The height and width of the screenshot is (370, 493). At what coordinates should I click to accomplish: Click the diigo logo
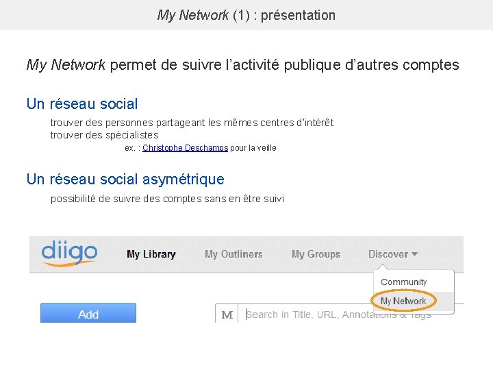coord(69,254)
